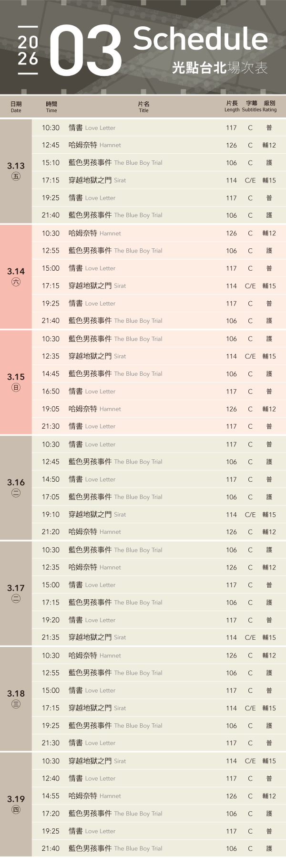286x858 pixels.
Task: Select the 3.14 10:30 Hamnet showing
Action: pyautogui.click(x=95, y=233)
